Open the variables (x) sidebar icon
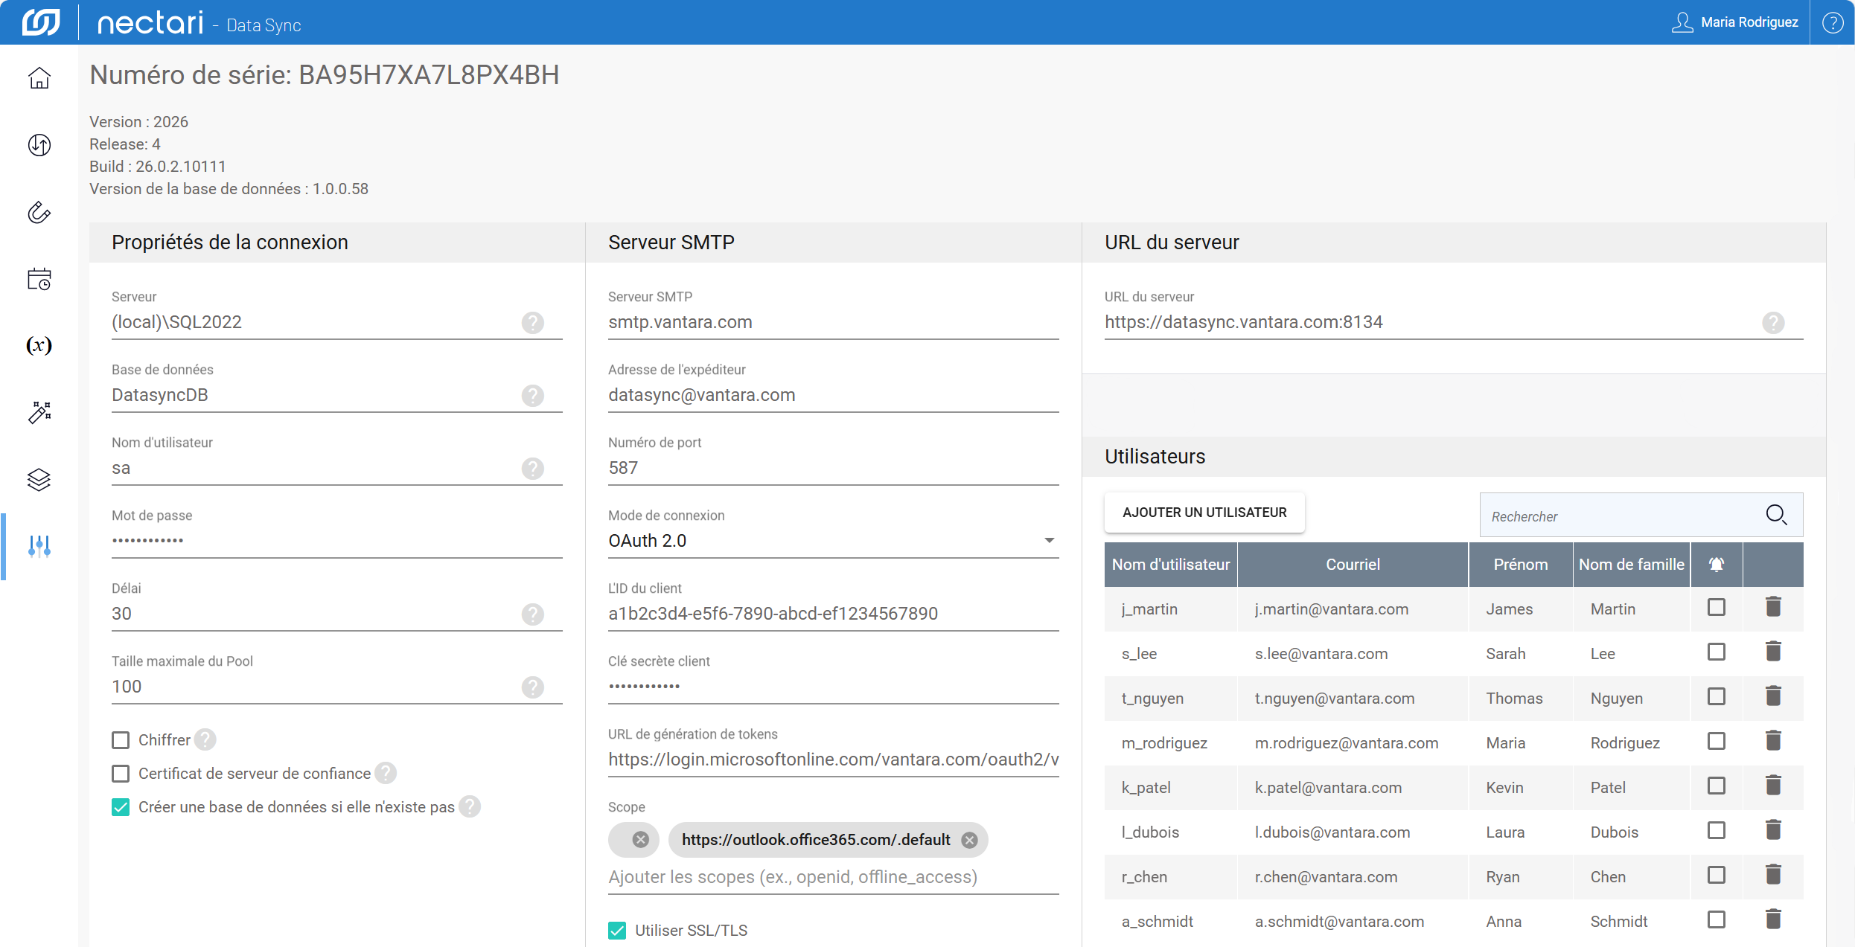The image size is (1855, 947). click(x=39, y=345)
